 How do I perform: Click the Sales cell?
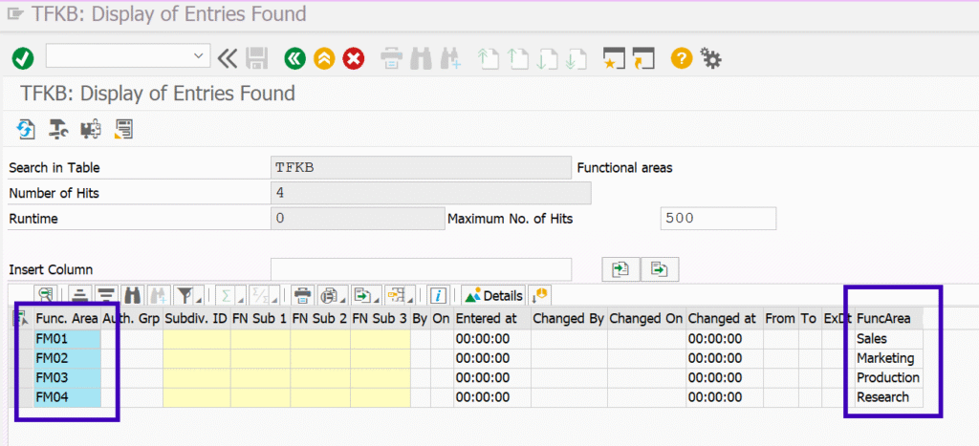pos(889,339)
